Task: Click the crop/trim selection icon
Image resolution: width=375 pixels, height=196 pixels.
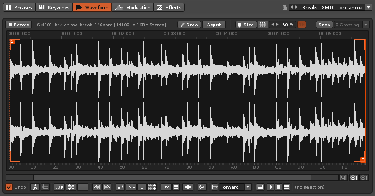Action: pyautogui.click(x=45, y=187)
